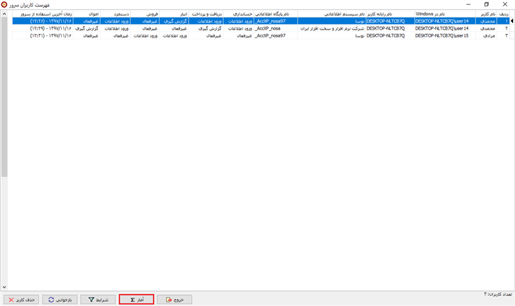Click the نام رایانه کاربر column header
This screenshot has height=306, width=515.
click(389, 13)
